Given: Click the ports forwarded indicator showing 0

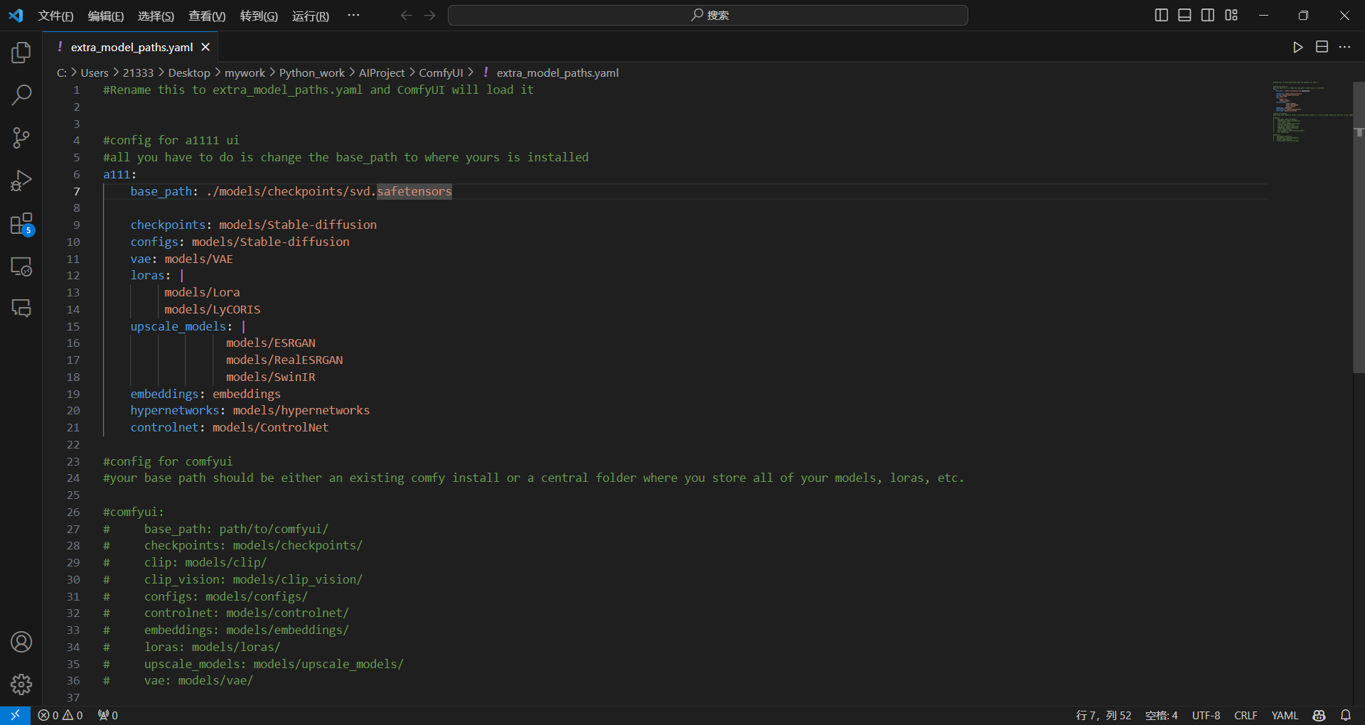Looking at the screenshot, I should point(108,715).
